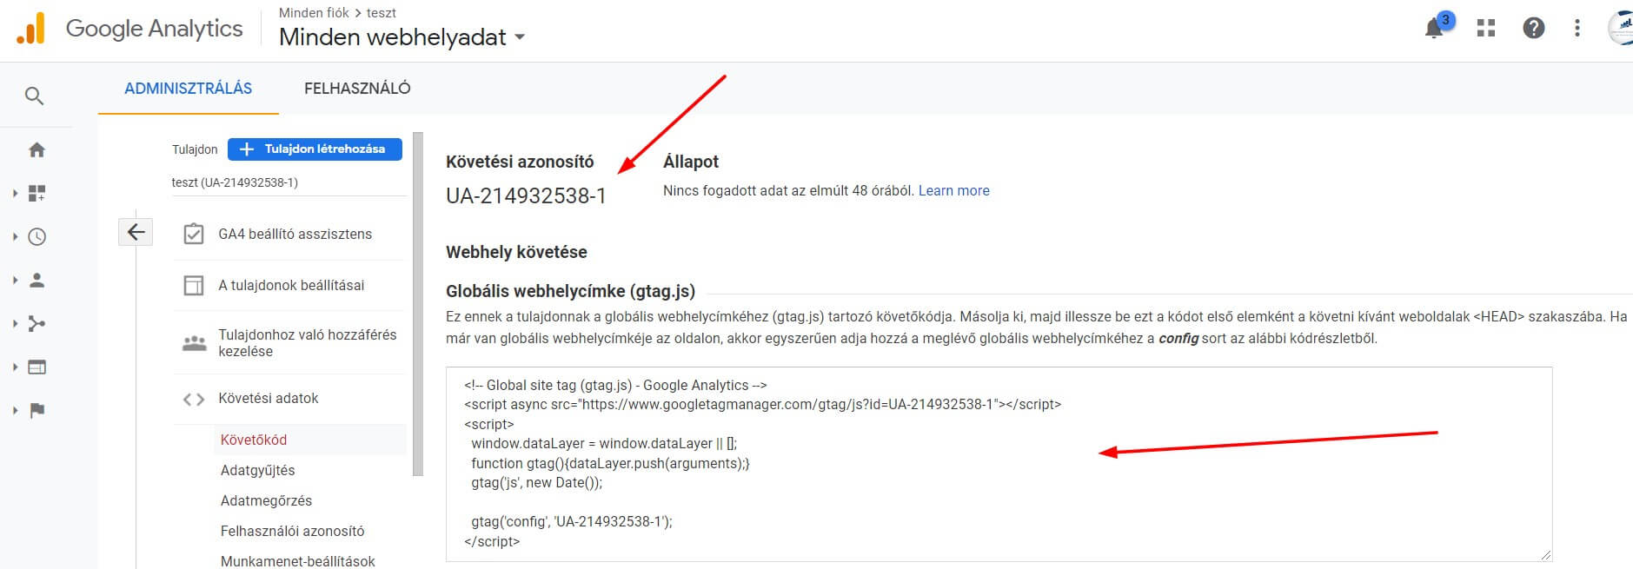This screenshot has width=1633, height=569.
Task: Open the Acquisition branching icon
Action: tap(37, 323)
